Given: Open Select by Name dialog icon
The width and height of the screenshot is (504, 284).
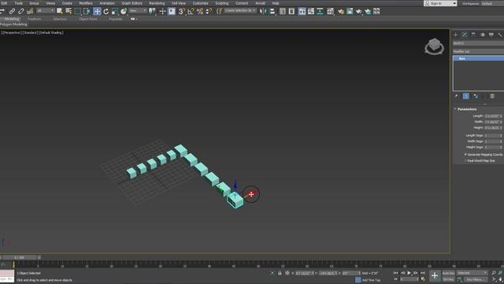Looking at the screenshot, I should click(x=69, y=11).
